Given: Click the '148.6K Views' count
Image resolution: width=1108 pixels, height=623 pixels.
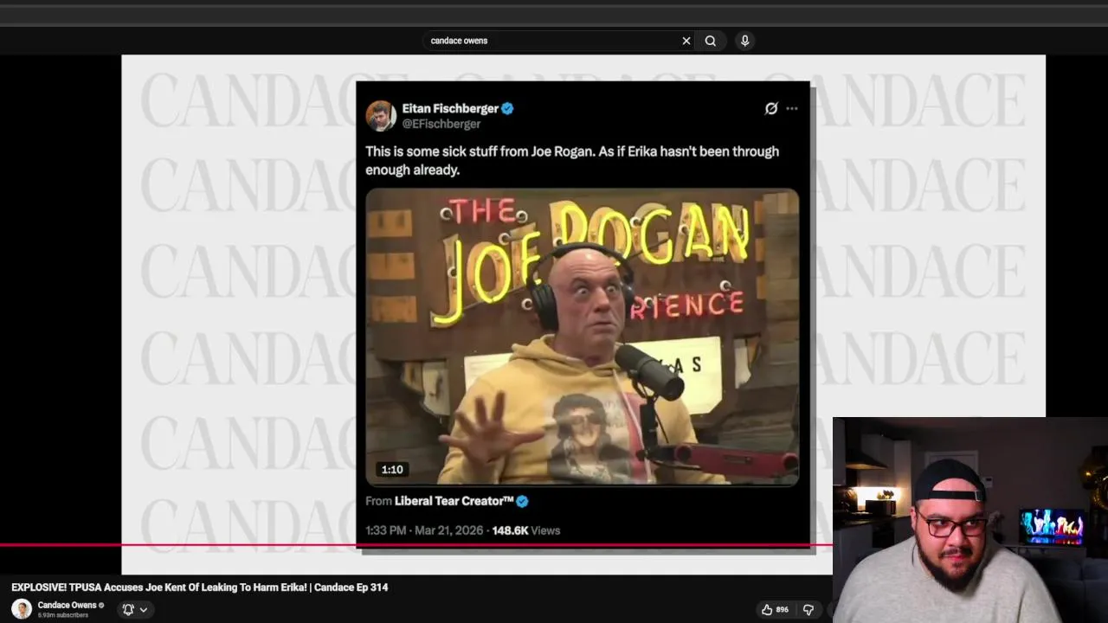Looking at the screenshot, I should pyautogui.click(x=526, y=530).
